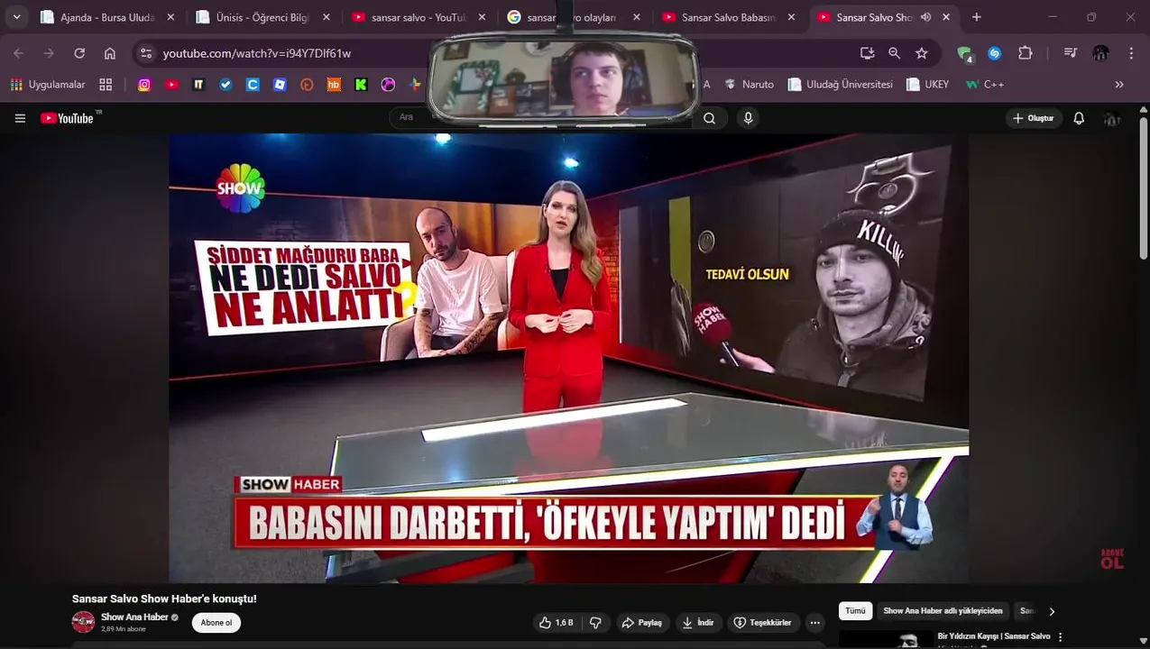Open the Show Ana Haber channel name
Viewport: 1150px width, 649px height.
(134, 617)
